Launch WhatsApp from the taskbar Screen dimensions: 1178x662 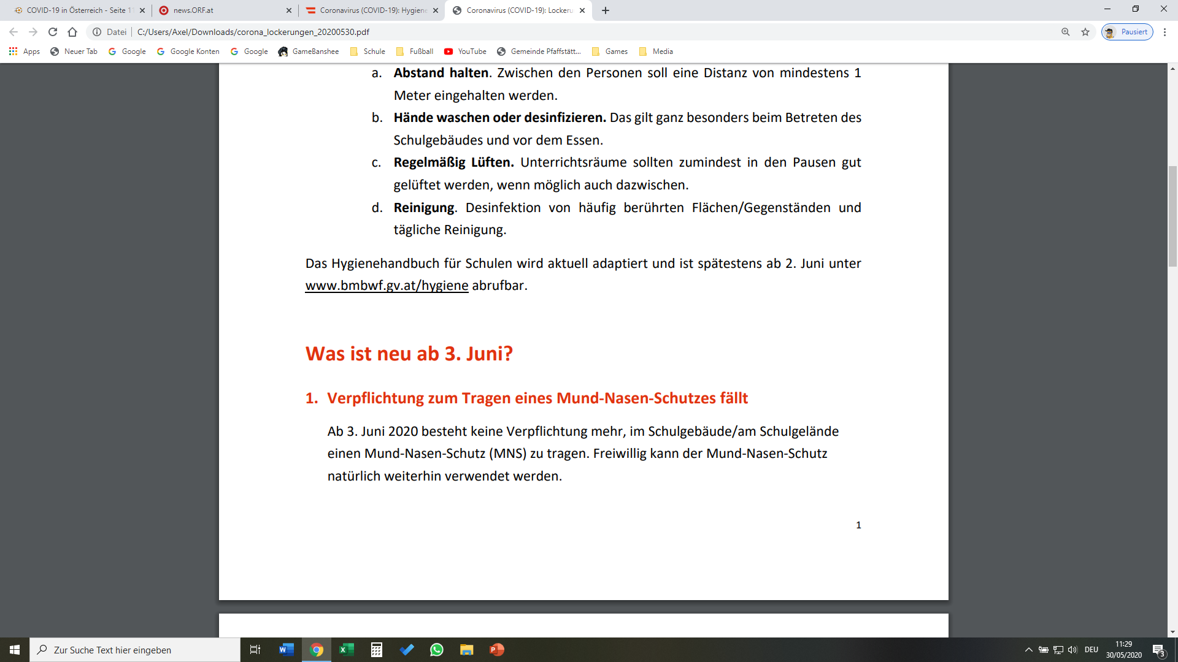click(x=437, y=650)
